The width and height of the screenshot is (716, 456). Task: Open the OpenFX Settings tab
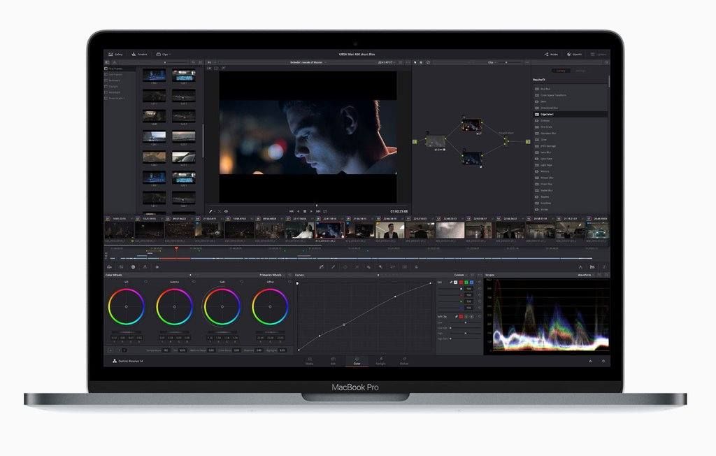(580, 71)
